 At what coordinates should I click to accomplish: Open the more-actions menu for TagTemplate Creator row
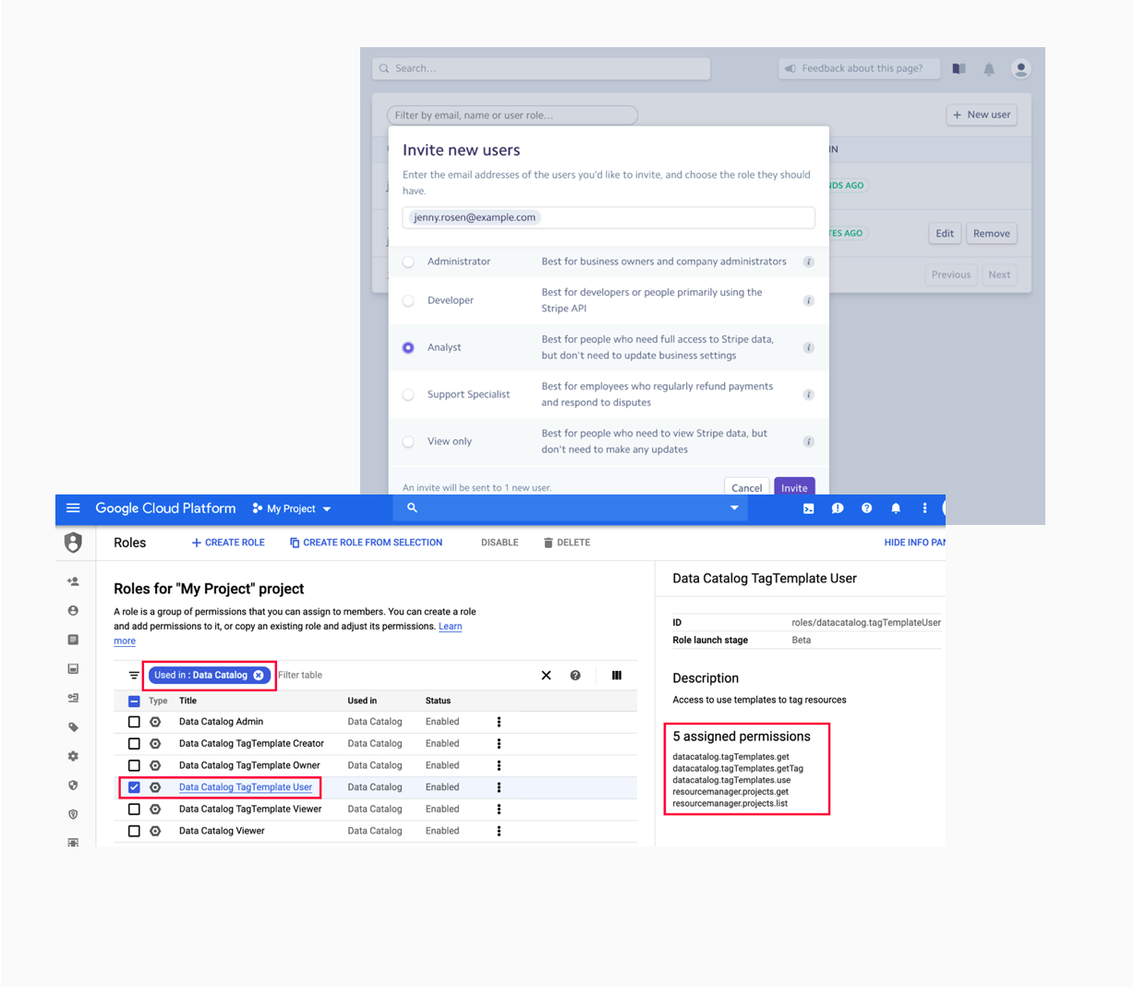[499, 744]
